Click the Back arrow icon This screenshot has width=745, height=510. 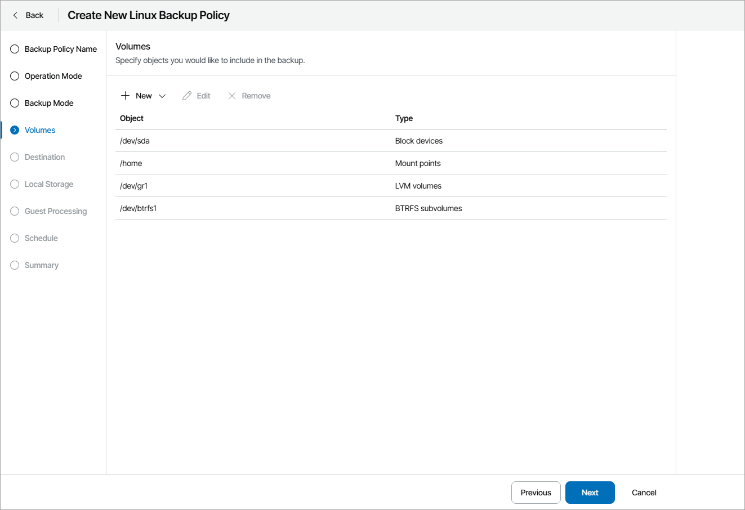(x=16, y=15)
